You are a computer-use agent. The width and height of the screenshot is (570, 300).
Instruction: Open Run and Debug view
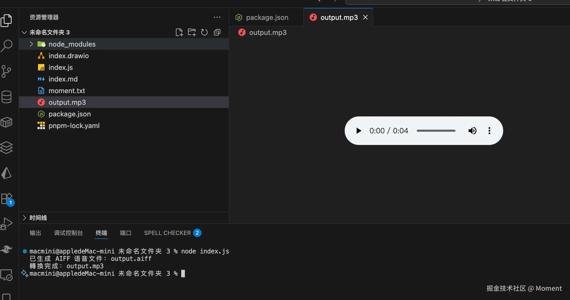[x=7, y=224]
